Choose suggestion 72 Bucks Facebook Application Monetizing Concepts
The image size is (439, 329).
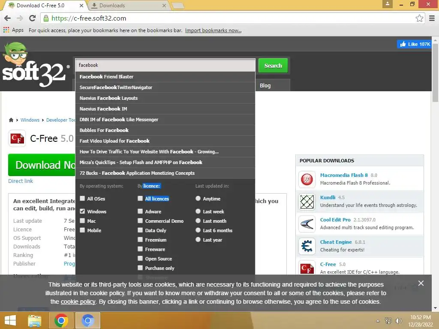click(x=165, y=173)
